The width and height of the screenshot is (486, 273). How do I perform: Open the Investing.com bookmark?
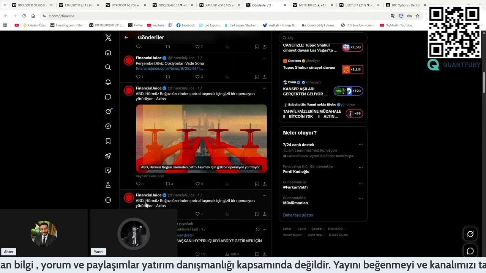tap(67, 25)
